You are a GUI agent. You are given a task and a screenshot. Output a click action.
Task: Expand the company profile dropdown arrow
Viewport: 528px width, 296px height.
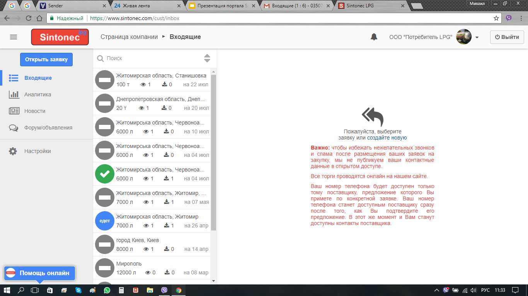(x=477, y=37)
